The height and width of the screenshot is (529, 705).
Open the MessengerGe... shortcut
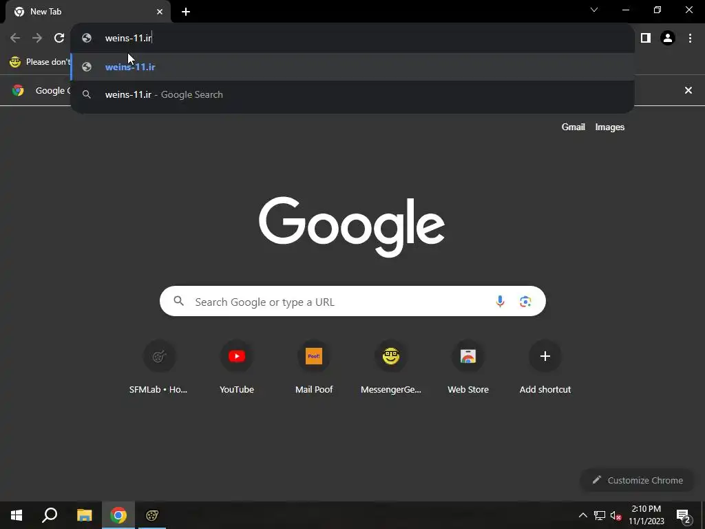391,367
